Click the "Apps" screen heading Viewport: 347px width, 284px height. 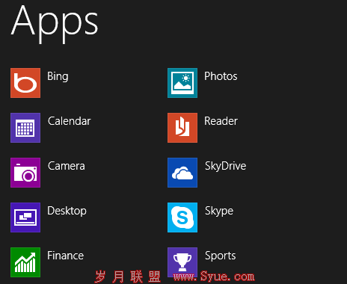click(55, 24)
